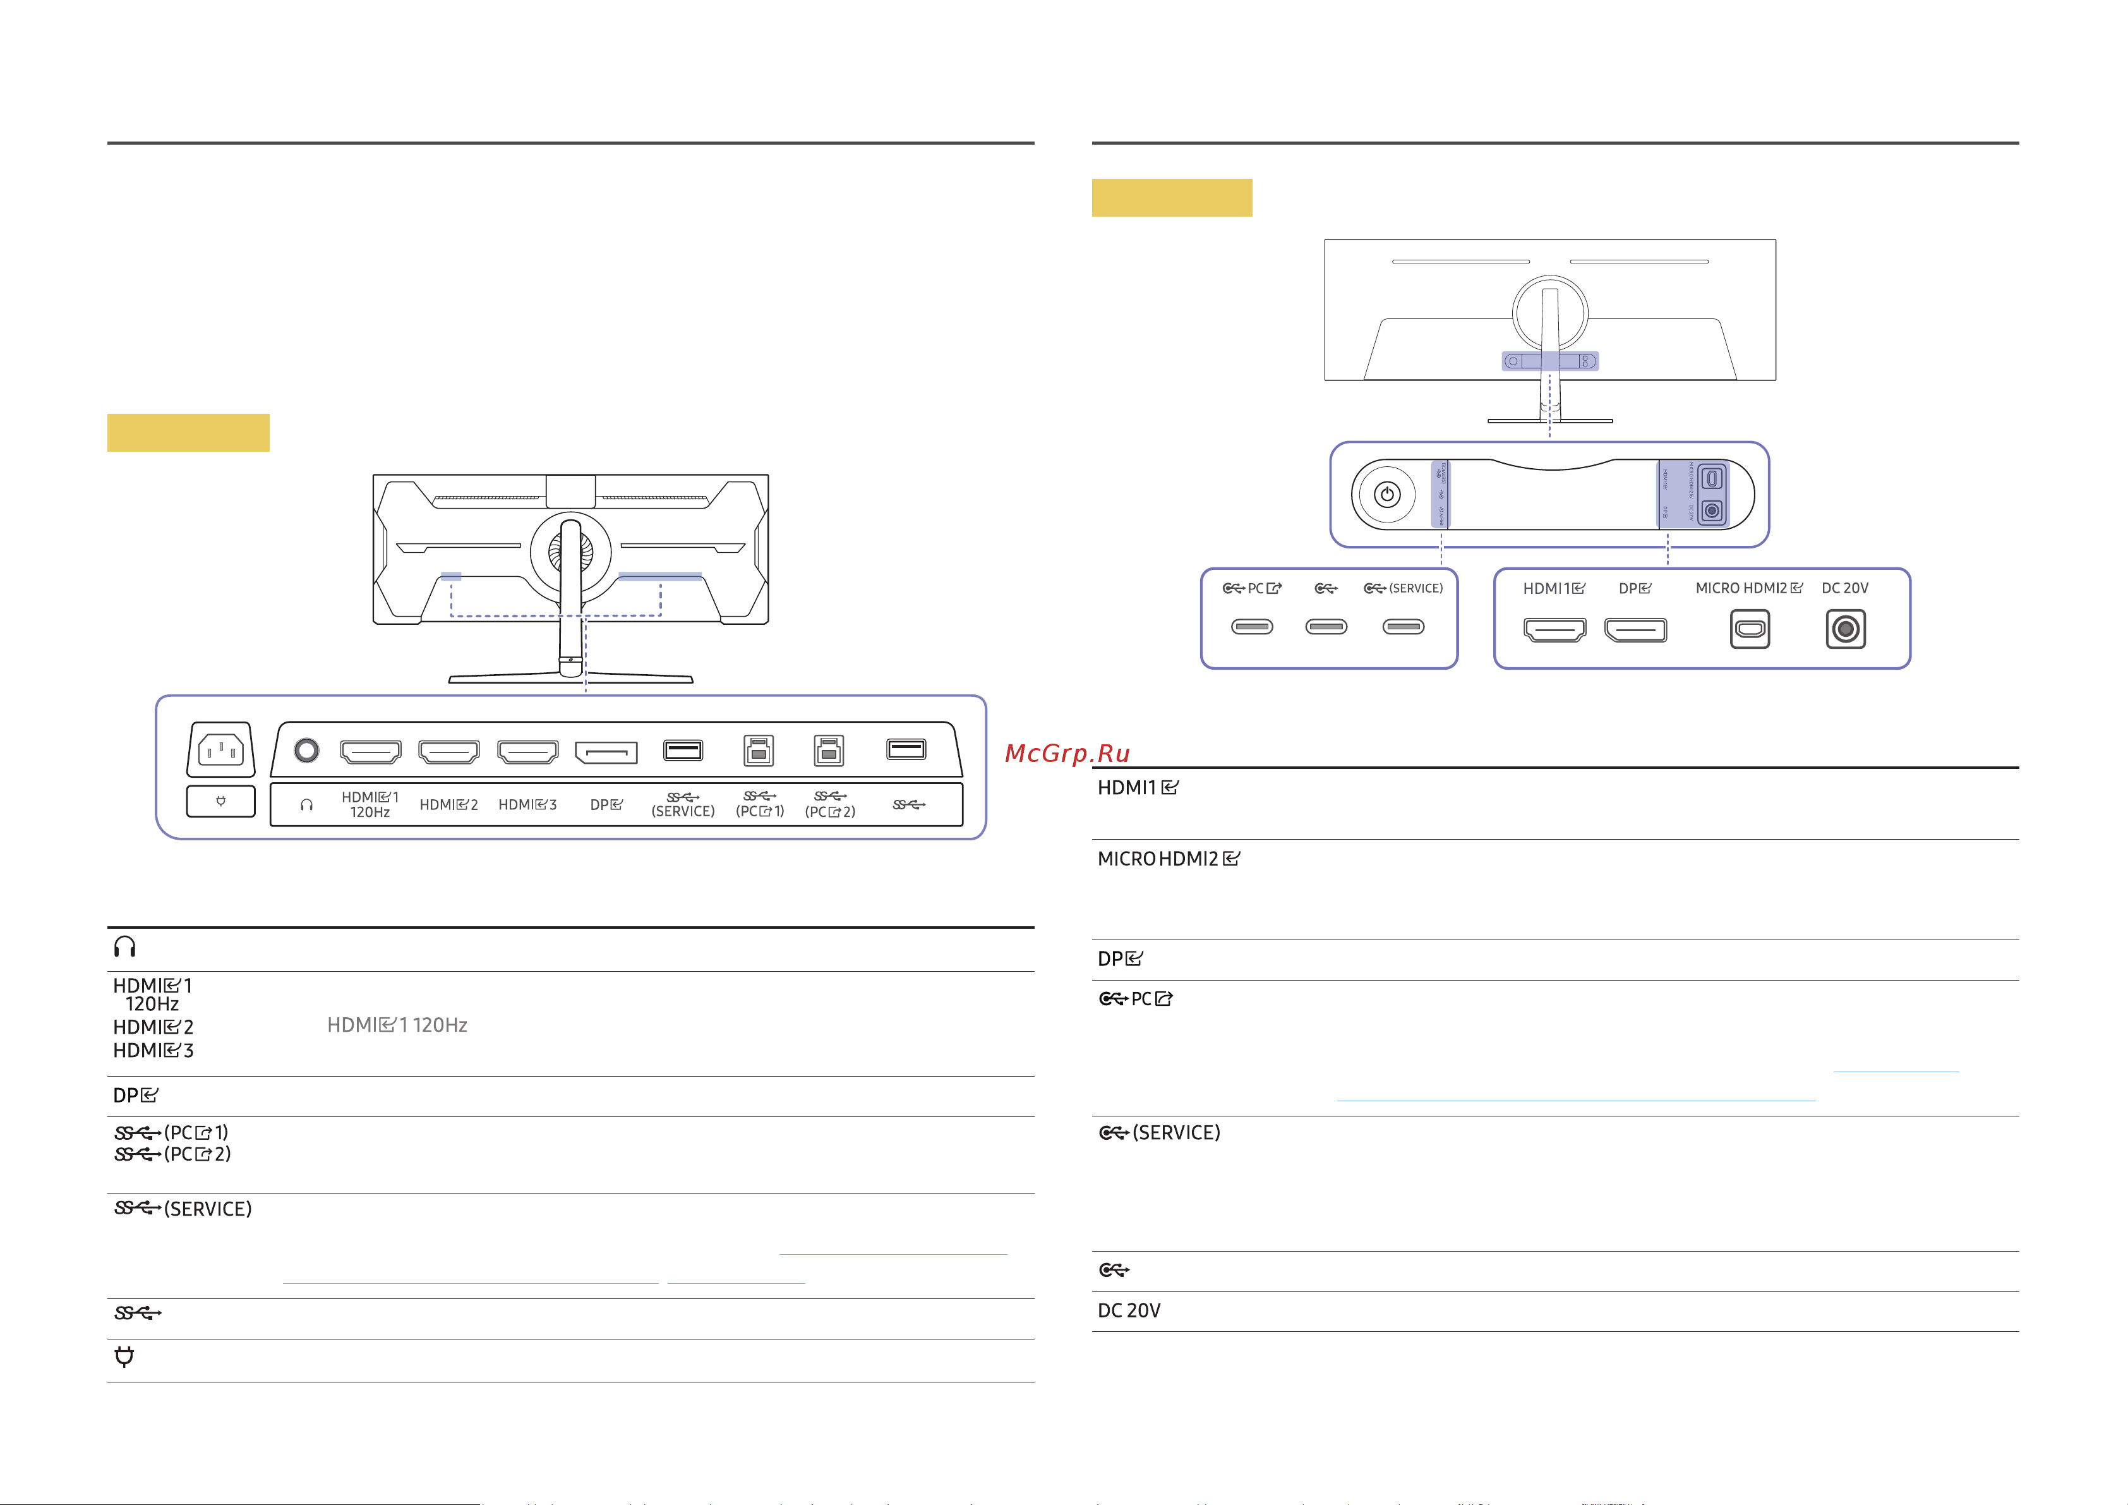Click the HDMI1 label above the HDMI port
The width and height of the screenshot is (2128, 1505).
1554,588
